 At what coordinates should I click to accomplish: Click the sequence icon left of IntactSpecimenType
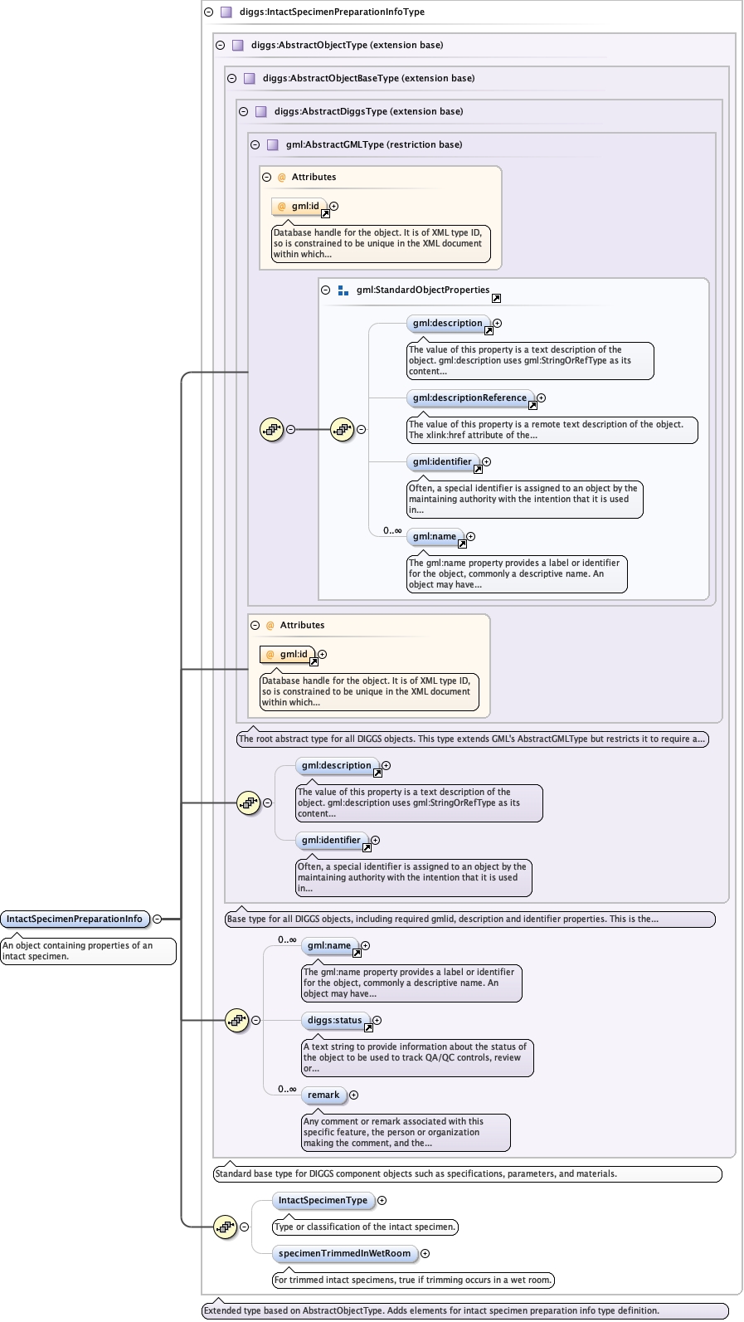click(x=226, y=1227)
